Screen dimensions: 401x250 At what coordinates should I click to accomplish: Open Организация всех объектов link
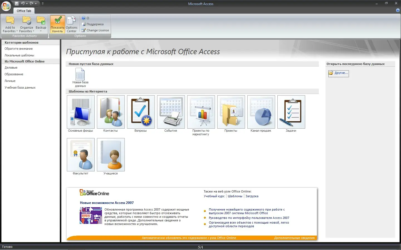pyautogui.click(x=249, y=224)
